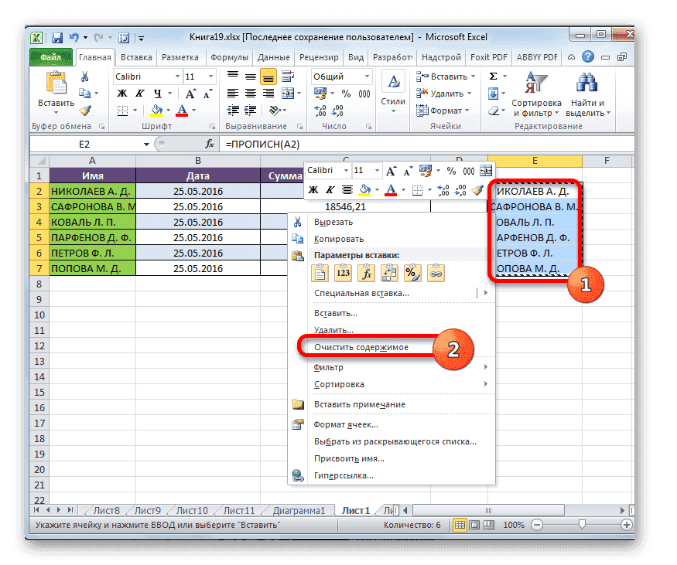677x565 pixels.
Task: Click the percent style icon on the mini toolbar
Action: pyautogui.click(x=450, y=171)
